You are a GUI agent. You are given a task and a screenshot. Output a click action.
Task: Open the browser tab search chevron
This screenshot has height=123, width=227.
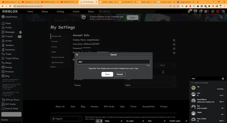(x=208, y=2)
